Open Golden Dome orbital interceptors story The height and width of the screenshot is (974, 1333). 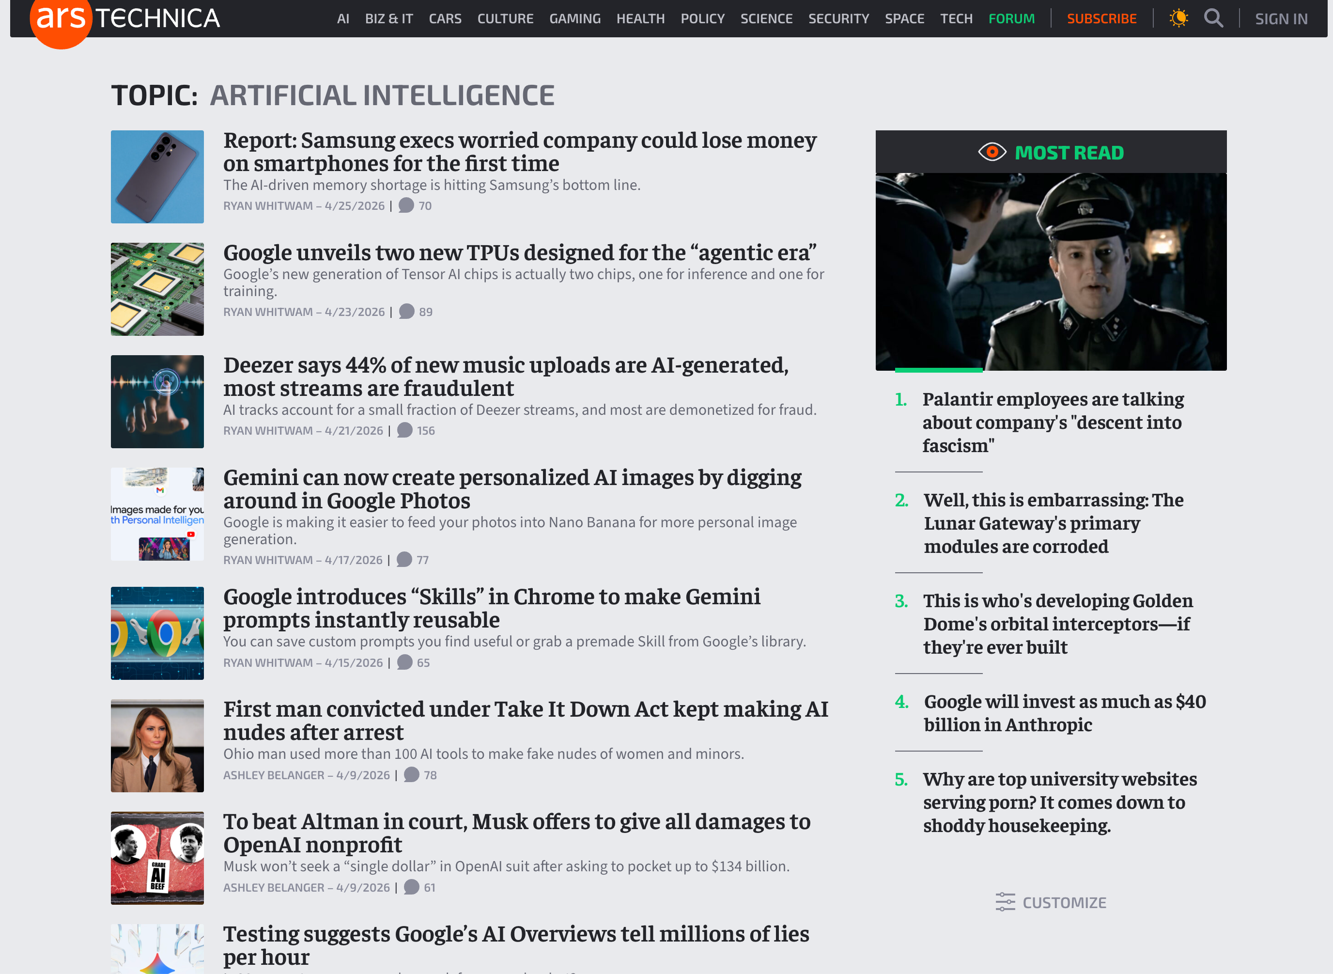pyautogui.click(x=1058, y=624)
